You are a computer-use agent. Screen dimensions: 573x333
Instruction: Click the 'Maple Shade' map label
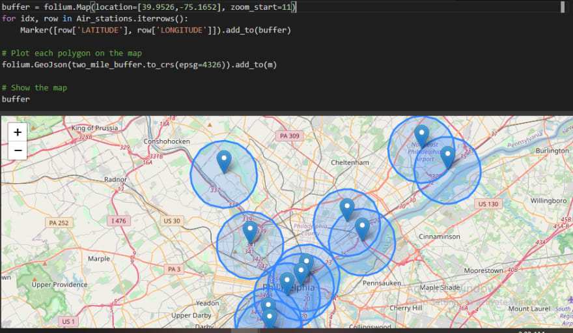coord(440,287)
